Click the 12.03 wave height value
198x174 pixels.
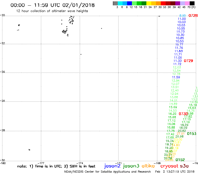tap(177, 67)
